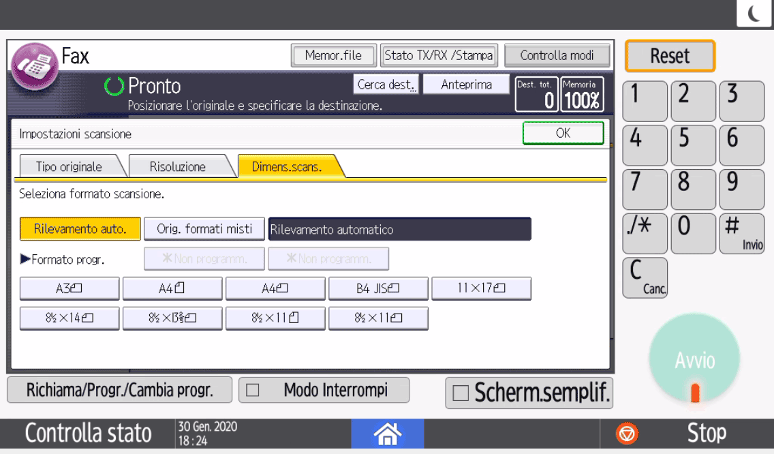Tap keypad digit 9
The image size is (774, 454).
742,190
